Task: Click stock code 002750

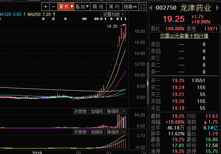Action: [x=166, y=8]
